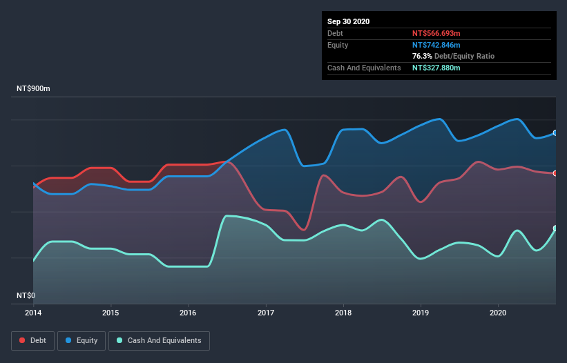Click the blue Equity legend dot
Image resolution: width=567 pixels, height=363 pixels.
point(68,340)
